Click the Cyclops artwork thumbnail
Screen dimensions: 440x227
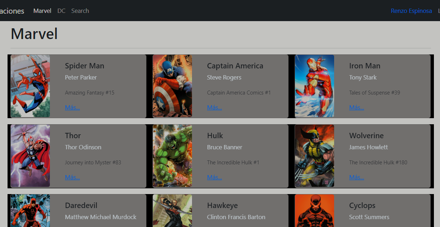click(x=314, y=211)
